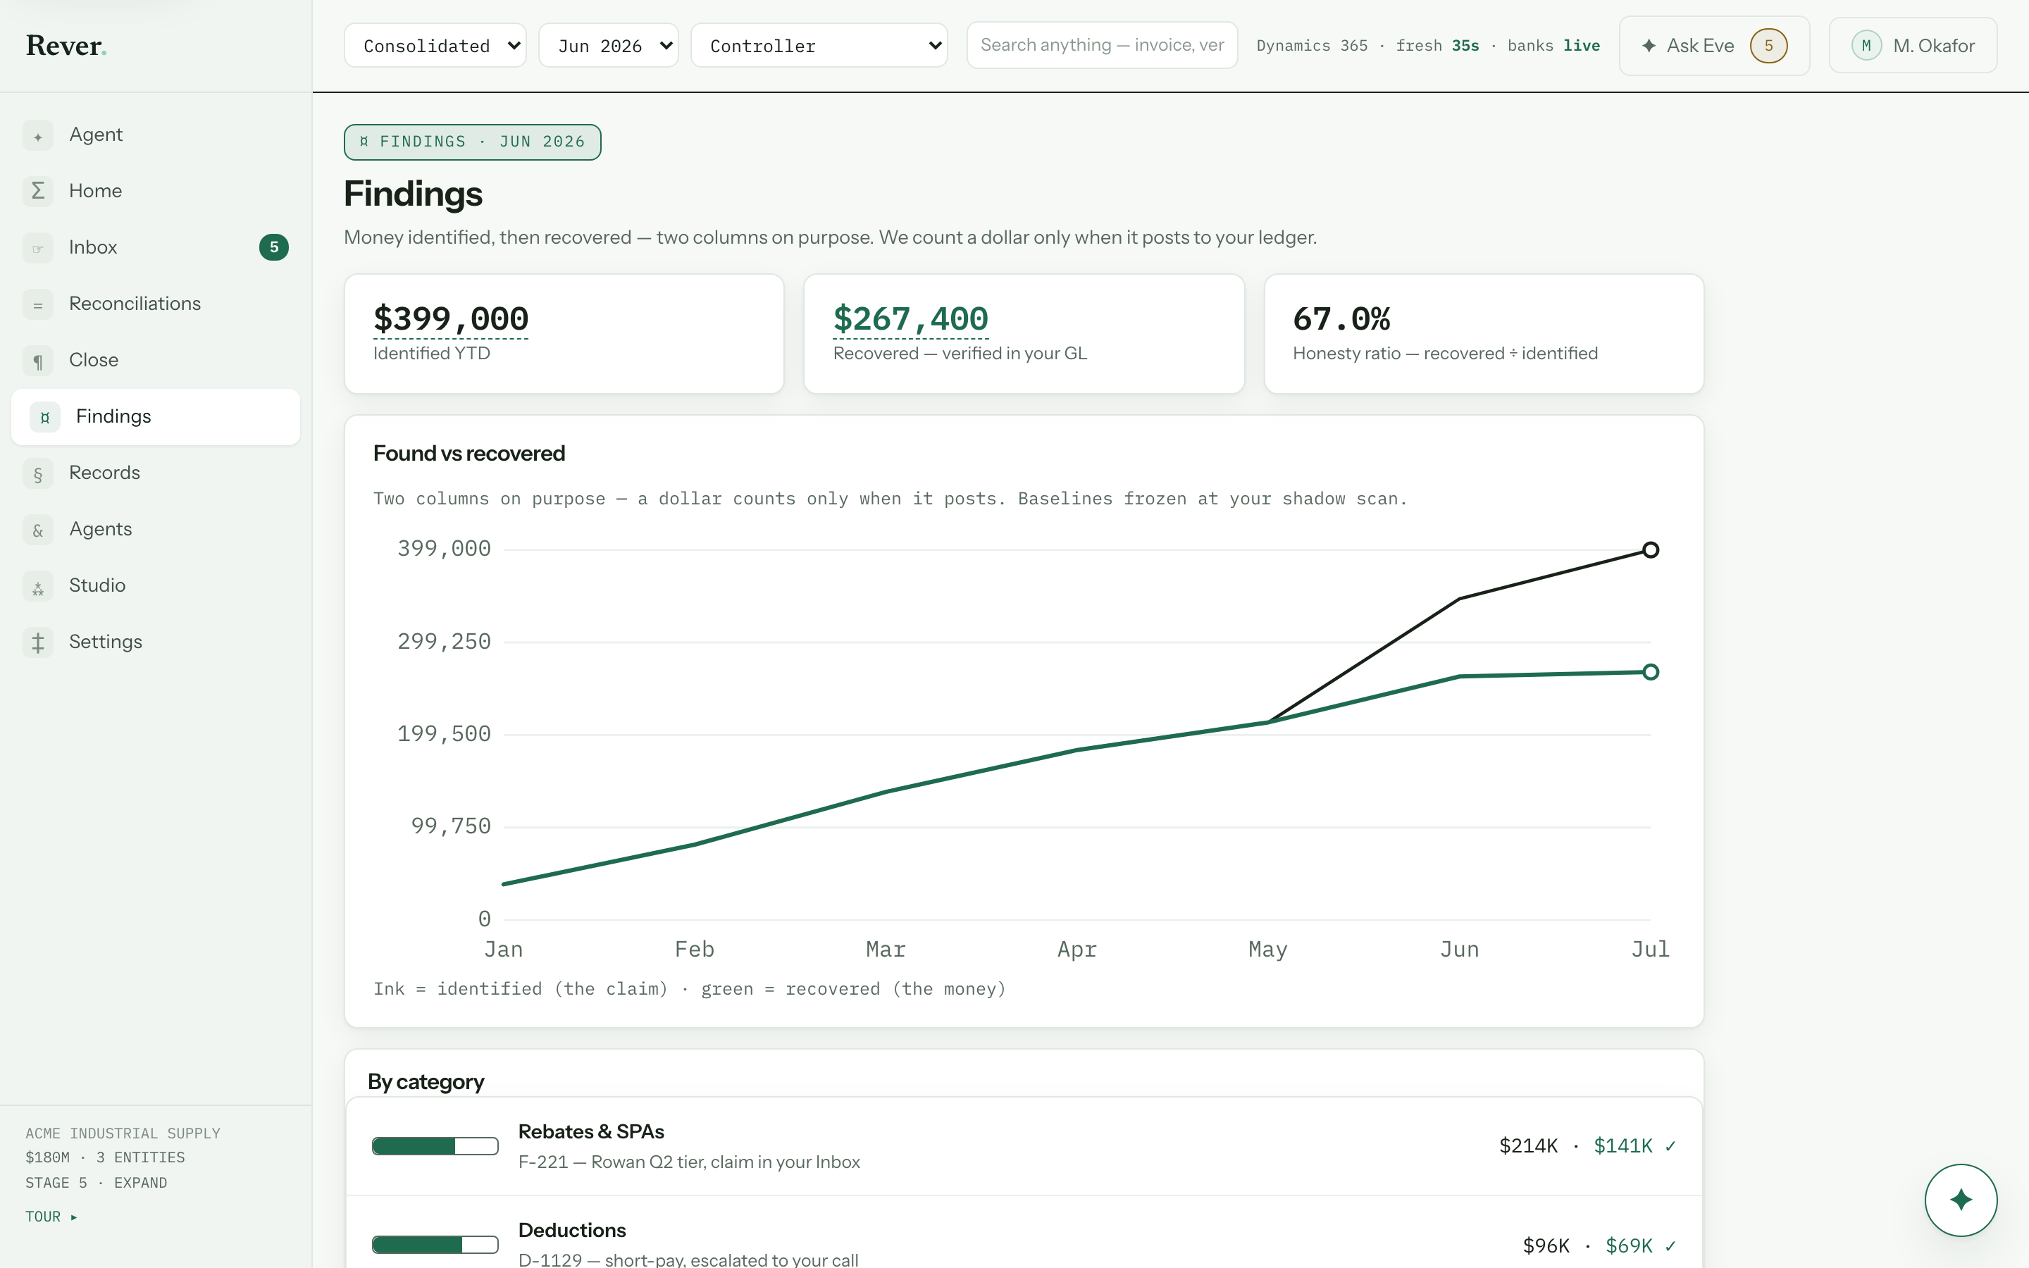The height and width of the screenshot is (1268, 2029).
Task: Click the Rebates & SPAs verified checkmark
Action: 1670,1145
